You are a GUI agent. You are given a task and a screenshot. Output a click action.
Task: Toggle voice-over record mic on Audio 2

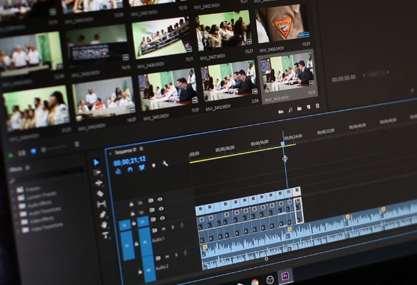[x=185, y=252]
